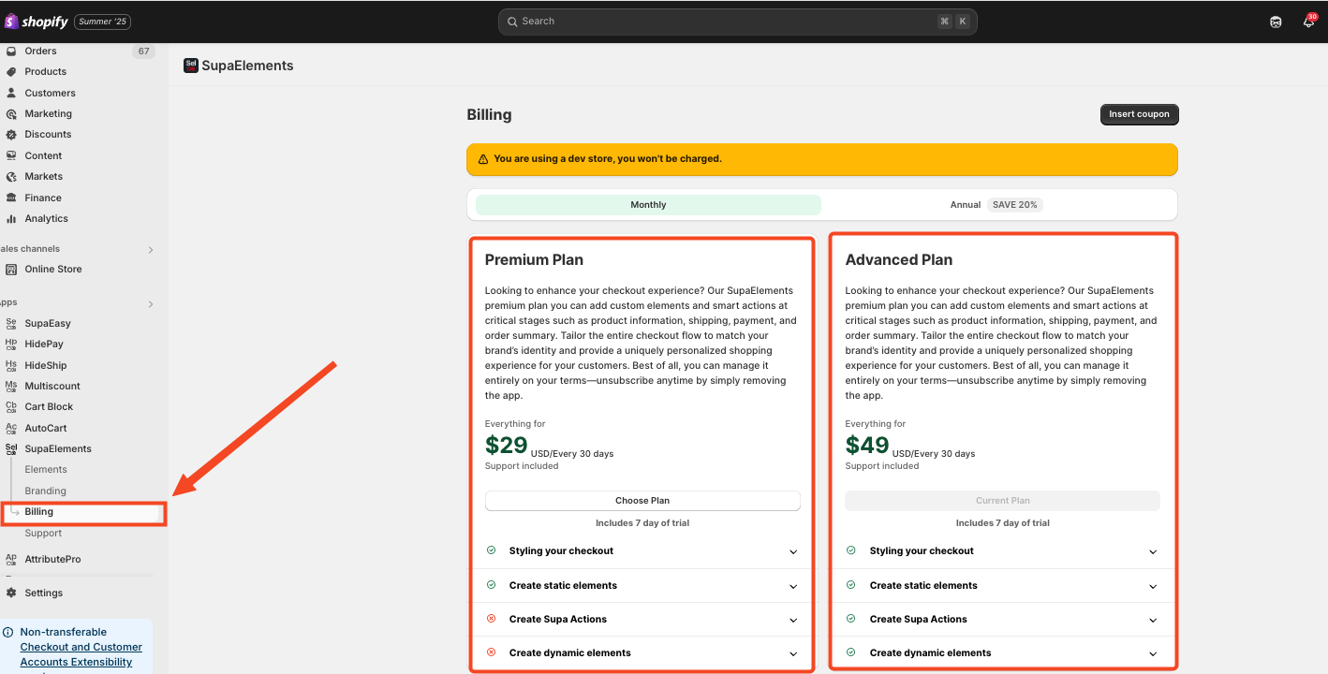Screen dimensions: 1328x674
Task: Click the Products tag icon
Action: pos(11,71)
